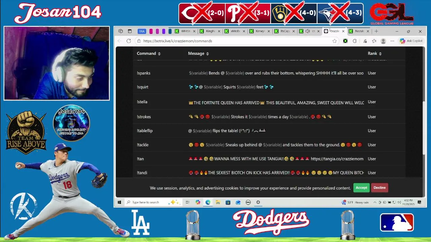431x242 pixels.
Task: Select the !tableflip command cell
Action: point(145,131)
